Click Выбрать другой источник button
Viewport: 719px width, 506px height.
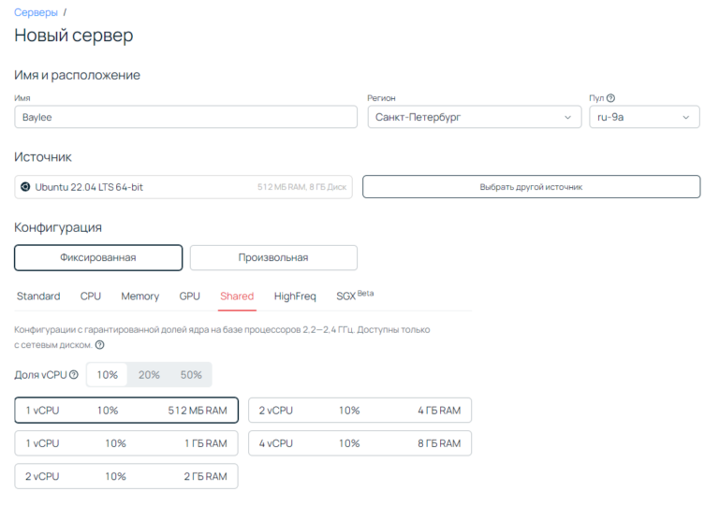click(531, 187)
